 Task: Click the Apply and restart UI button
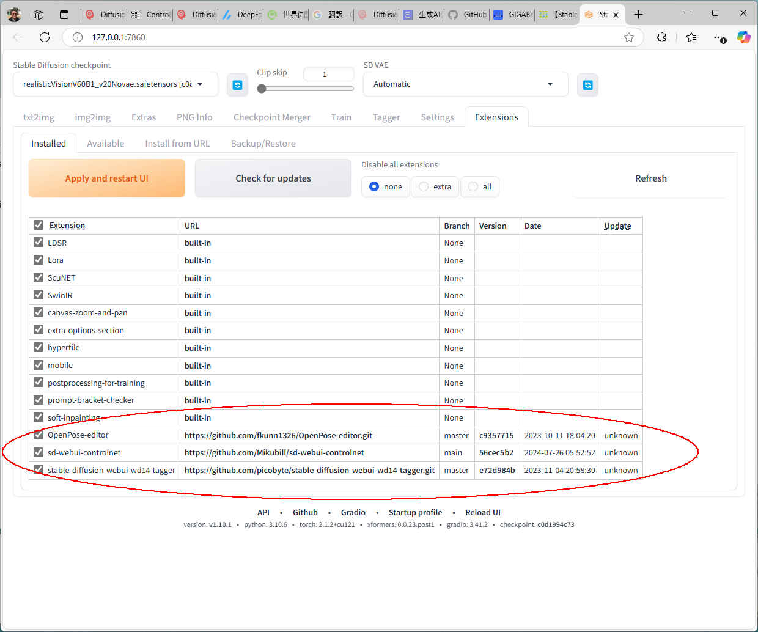tap(107, 178)
